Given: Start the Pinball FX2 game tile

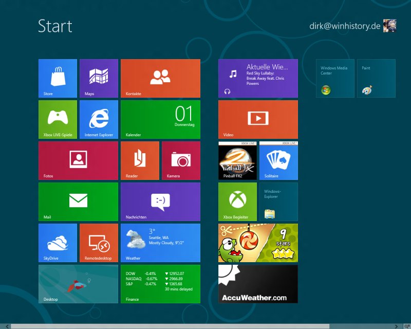Looking at the screenshot, I should tap(237, 160).
